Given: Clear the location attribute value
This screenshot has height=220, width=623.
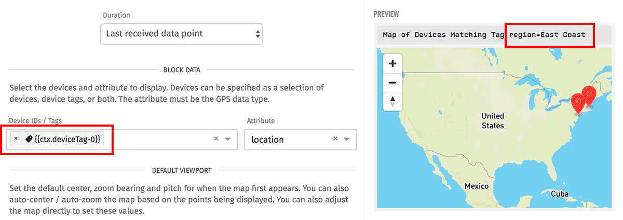Looking at the screenshot, I should click(x=335, y=139).
